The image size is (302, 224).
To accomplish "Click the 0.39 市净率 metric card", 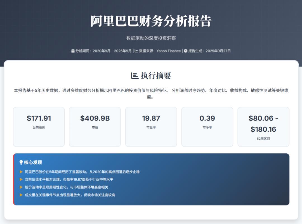I will pyautogui.click(x=207, y=127).
